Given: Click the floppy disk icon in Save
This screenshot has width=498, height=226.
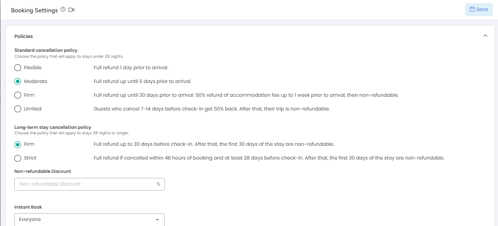Looking at the screenshot, I should click(472, 10).
